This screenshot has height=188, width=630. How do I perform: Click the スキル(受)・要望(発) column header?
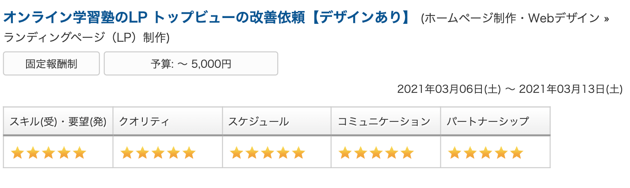[58, 122]
